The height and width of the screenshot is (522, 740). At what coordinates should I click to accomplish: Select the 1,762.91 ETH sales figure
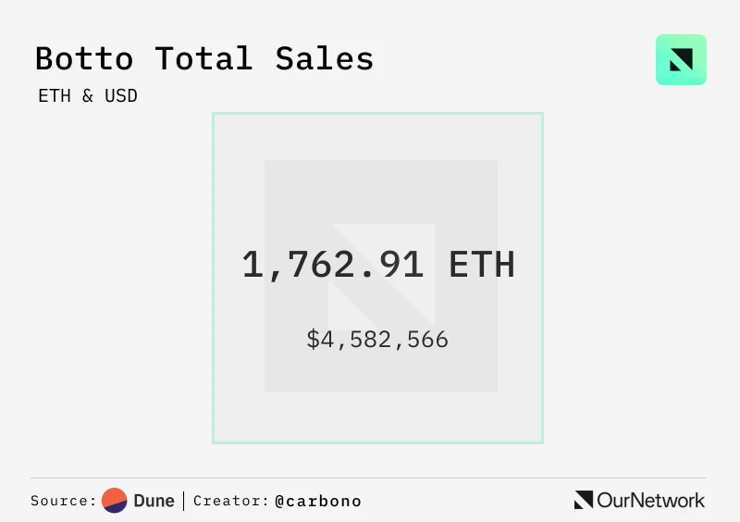[x=377, y=266]
